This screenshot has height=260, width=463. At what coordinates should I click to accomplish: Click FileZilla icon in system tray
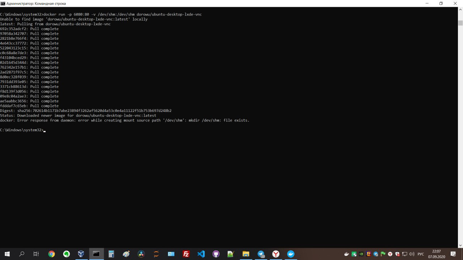(x=369, y=254)
